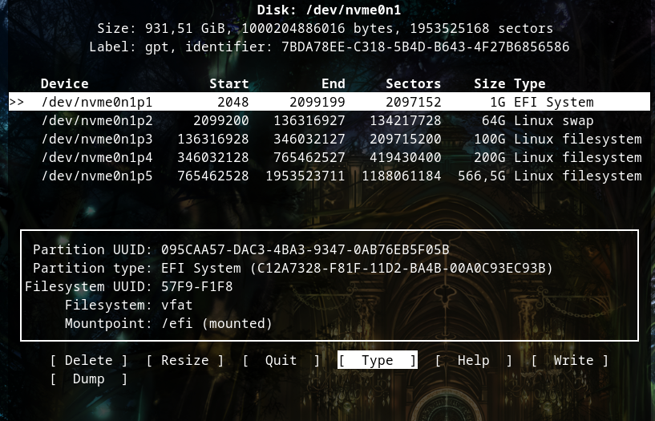
Task: Click the Dump menu option
Action: point(88,379)
